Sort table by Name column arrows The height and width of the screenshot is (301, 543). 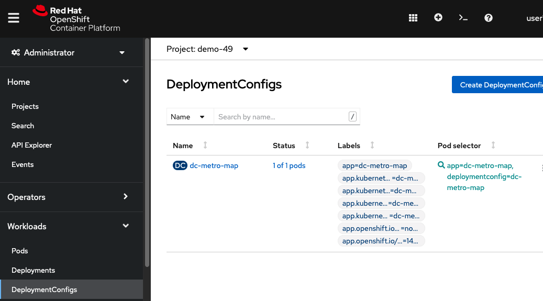[205, 145]
